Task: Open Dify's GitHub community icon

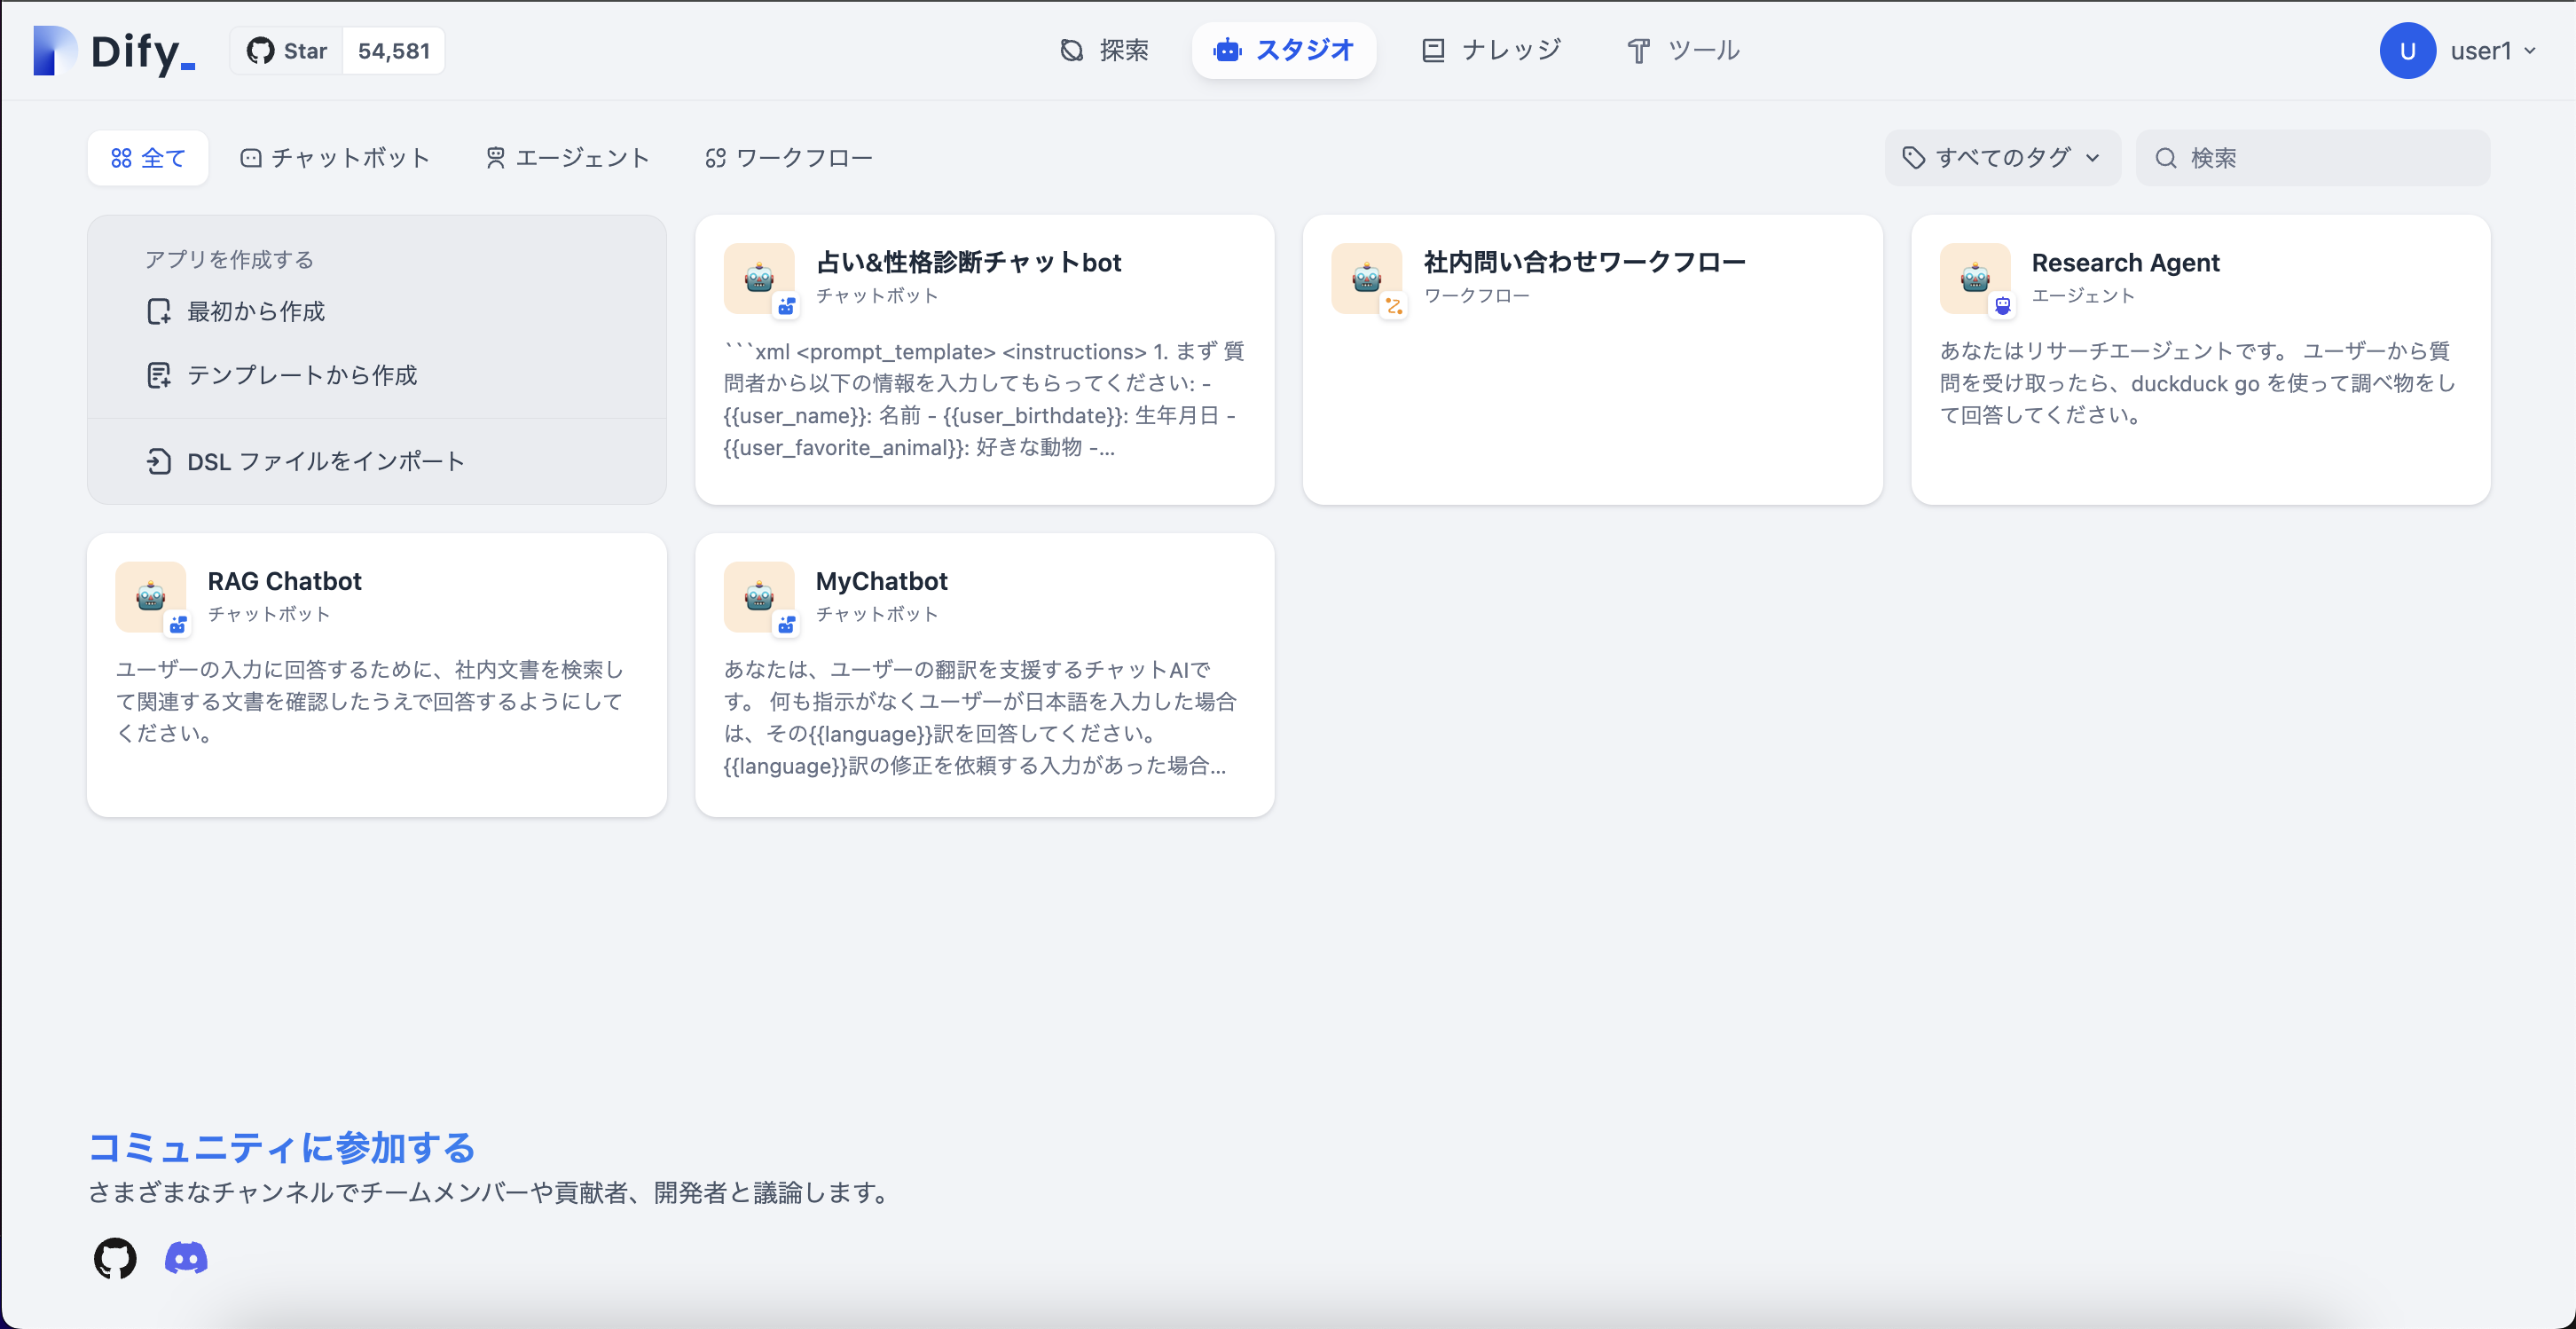Action: 114,1258
